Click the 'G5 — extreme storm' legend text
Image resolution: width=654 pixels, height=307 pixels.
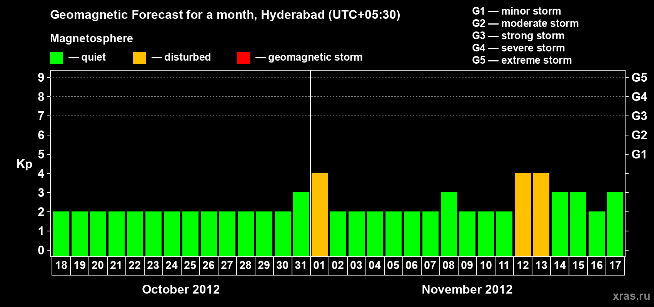(522, 60)
